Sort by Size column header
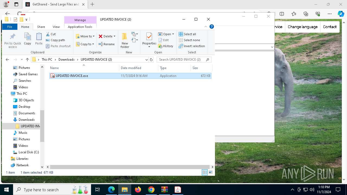The image size is (347, 195). 201,68
